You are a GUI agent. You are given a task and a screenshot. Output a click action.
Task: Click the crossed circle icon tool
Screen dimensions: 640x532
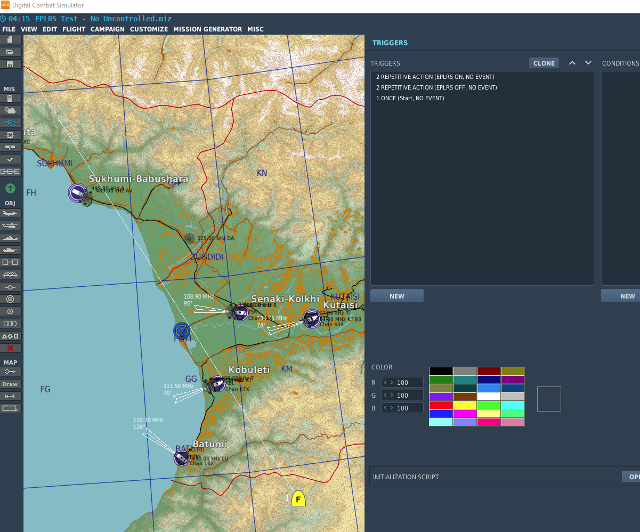coord(11,311)
